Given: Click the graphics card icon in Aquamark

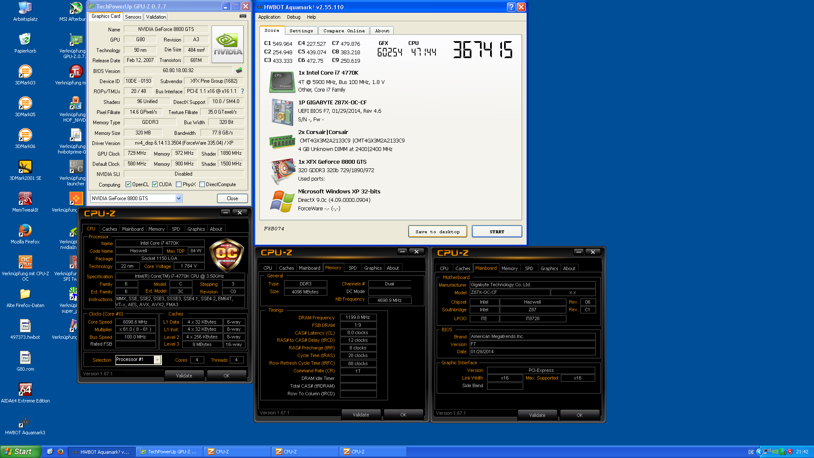Looking at the screenshot, I should pos(282,171).
